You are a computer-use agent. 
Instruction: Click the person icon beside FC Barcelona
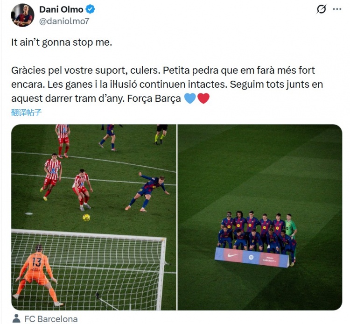(16, 318)
